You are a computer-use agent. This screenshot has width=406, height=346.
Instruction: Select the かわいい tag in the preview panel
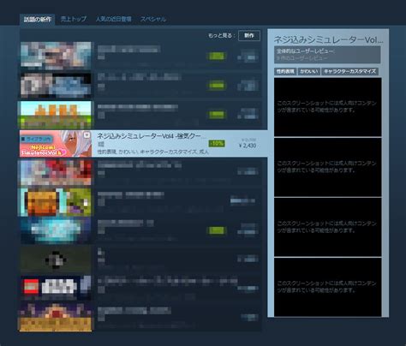(309, 71)
